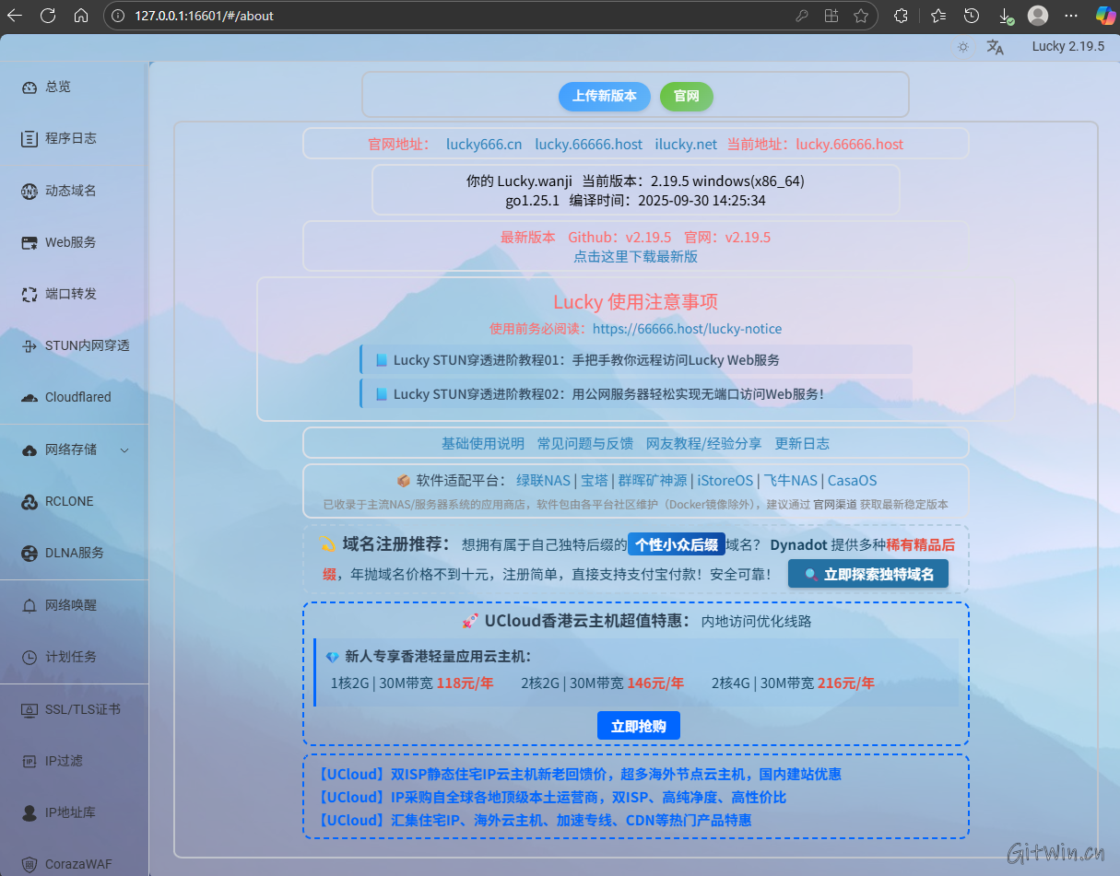This screenshot has width=1120, height=876.
Task: Open the 更新日志 link
Action: [802, 444]
